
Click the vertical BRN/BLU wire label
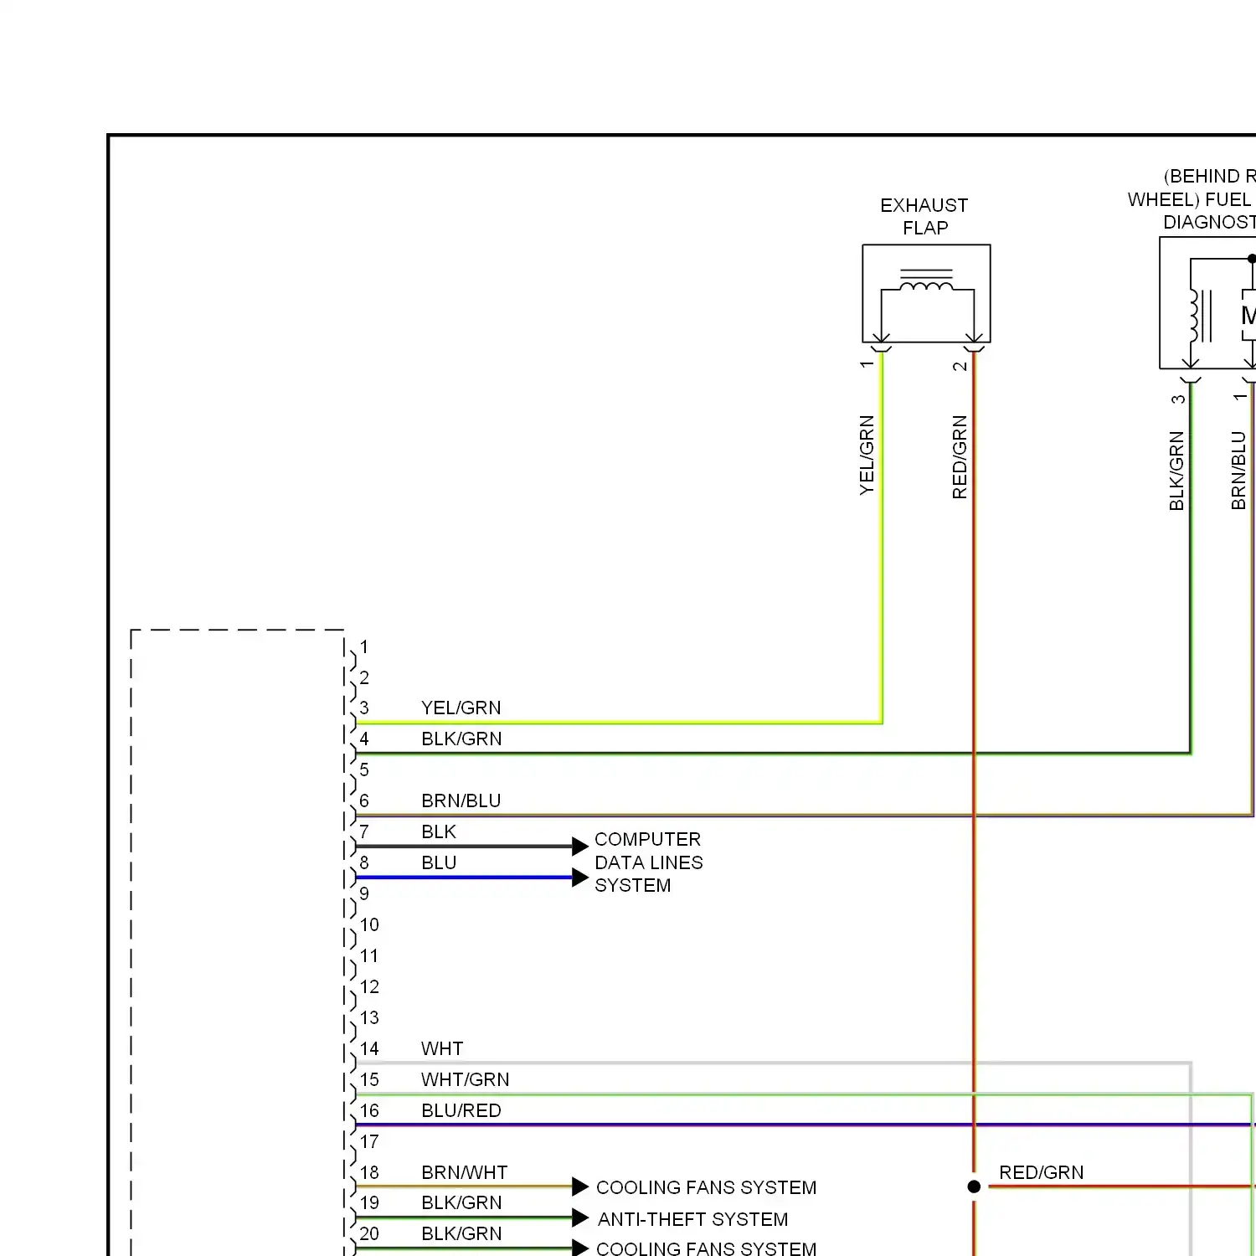click(x=1238, y=471)
